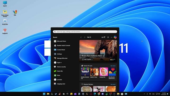This screenshot has height=96, width=170.
Task: Open the Master Chess game tile
Action: [95, 73]
